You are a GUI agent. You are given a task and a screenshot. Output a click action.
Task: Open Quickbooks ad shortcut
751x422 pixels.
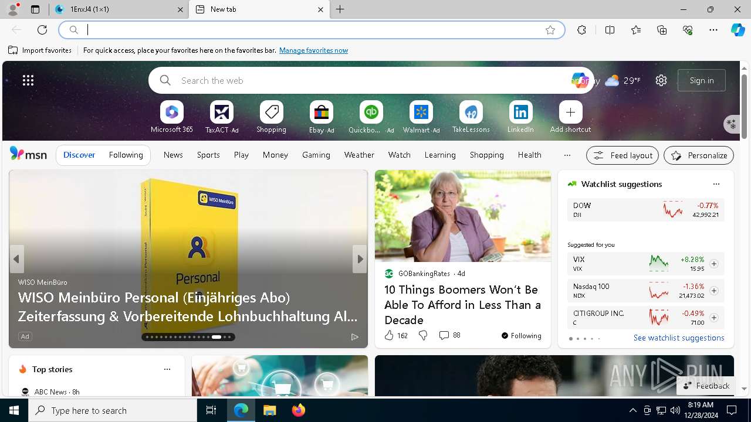[x=371, y=117]
